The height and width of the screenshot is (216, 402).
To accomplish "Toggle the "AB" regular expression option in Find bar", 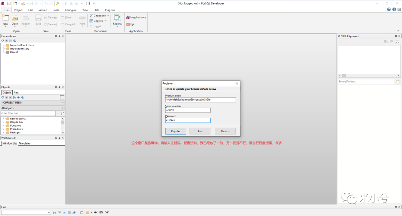I will (x=107, y=212).
